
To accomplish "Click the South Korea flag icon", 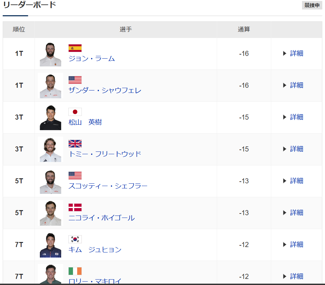I will (x=75, y=239).
